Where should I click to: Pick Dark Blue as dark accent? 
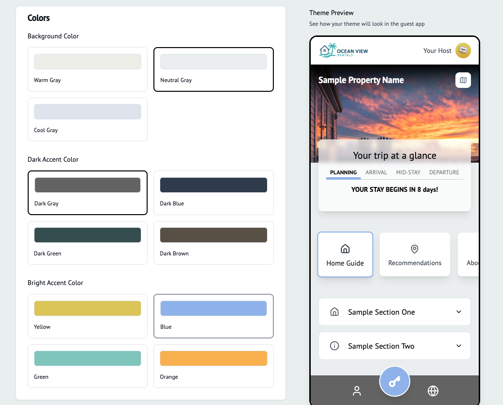tap(214, 193)
